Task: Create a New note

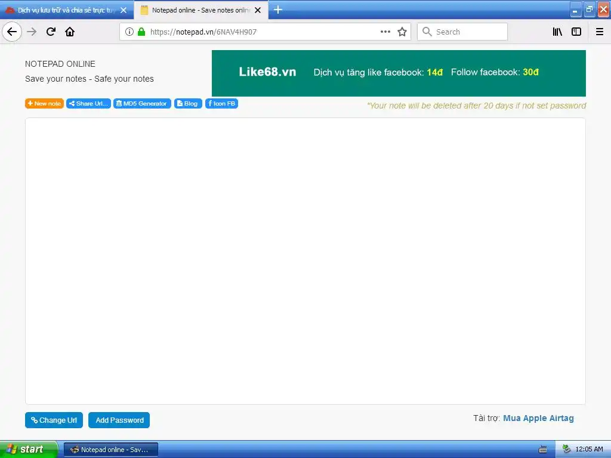Action: pyautogui.click(x=44, y=103)
